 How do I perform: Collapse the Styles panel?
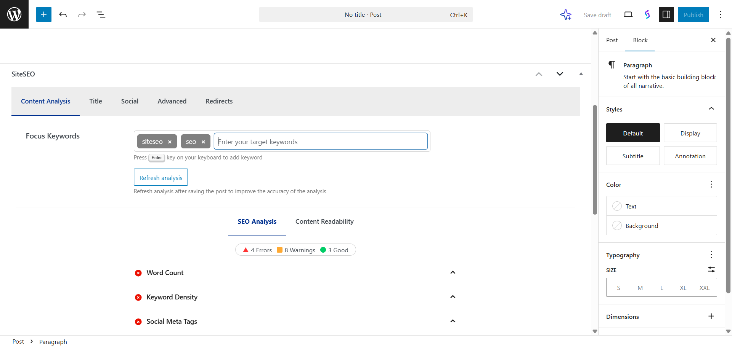(711, 109)
